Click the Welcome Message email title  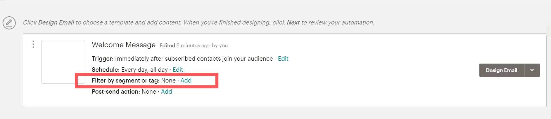(x=124, y=45)
